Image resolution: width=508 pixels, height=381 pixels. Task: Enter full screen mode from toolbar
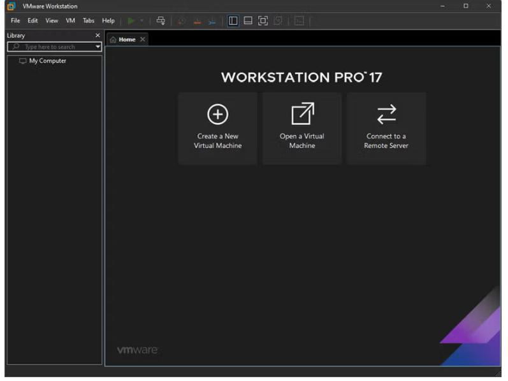(263, 21)
